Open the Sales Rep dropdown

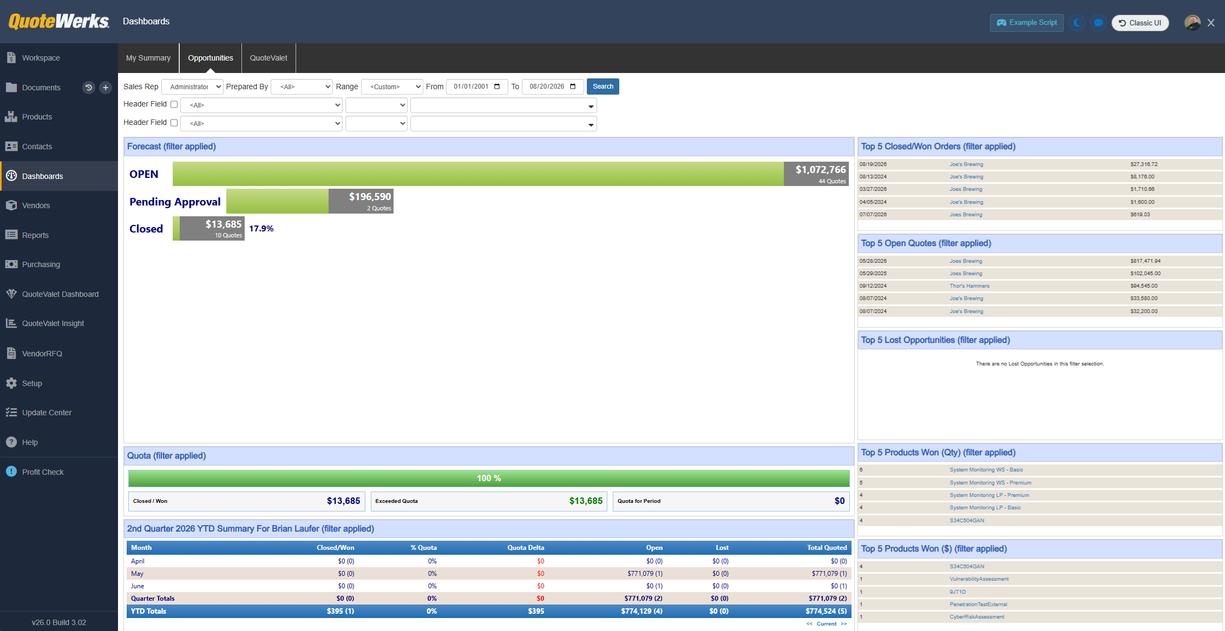(192, 87)
